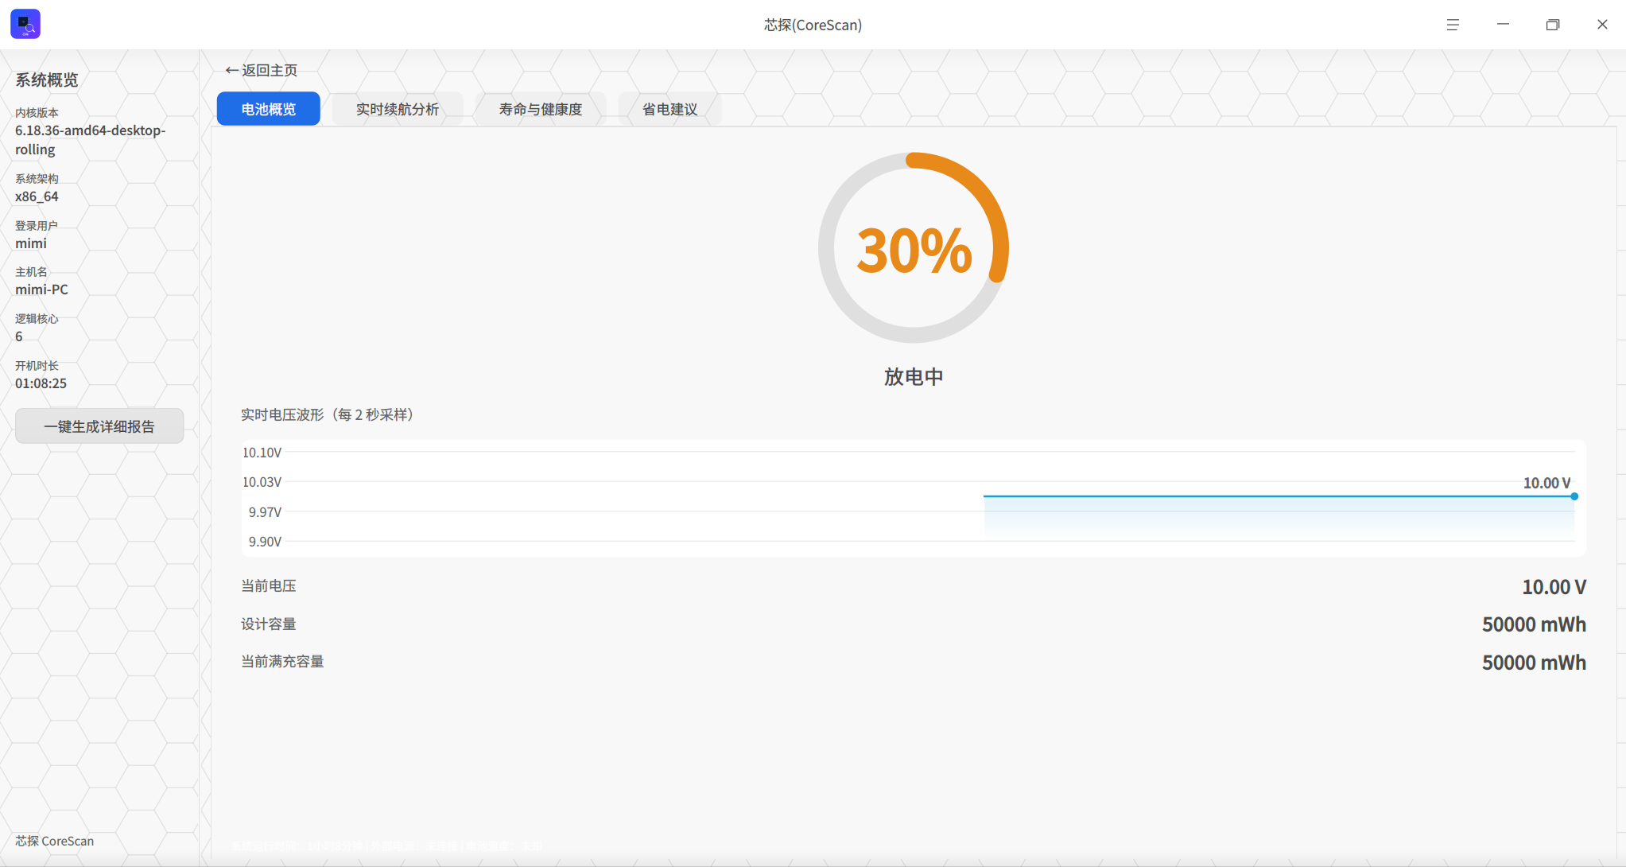Click the uptime value 01:08:25

pyautogui.click(x=41, y=383)
